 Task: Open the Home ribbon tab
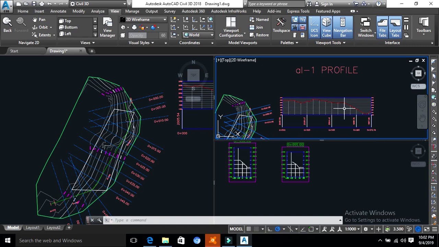coord(23,11)
